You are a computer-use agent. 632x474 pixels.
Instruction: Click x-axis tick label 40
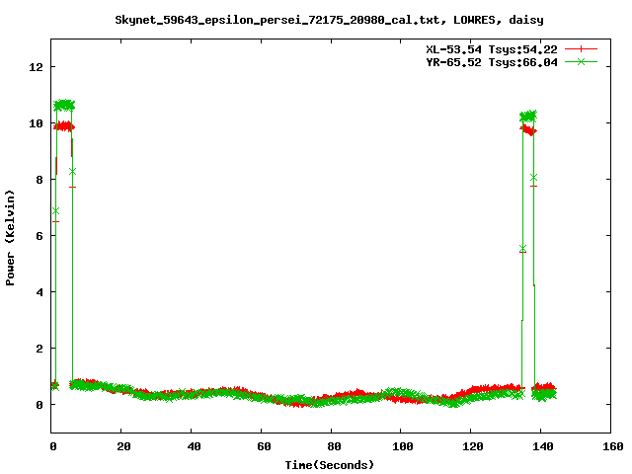194,446
